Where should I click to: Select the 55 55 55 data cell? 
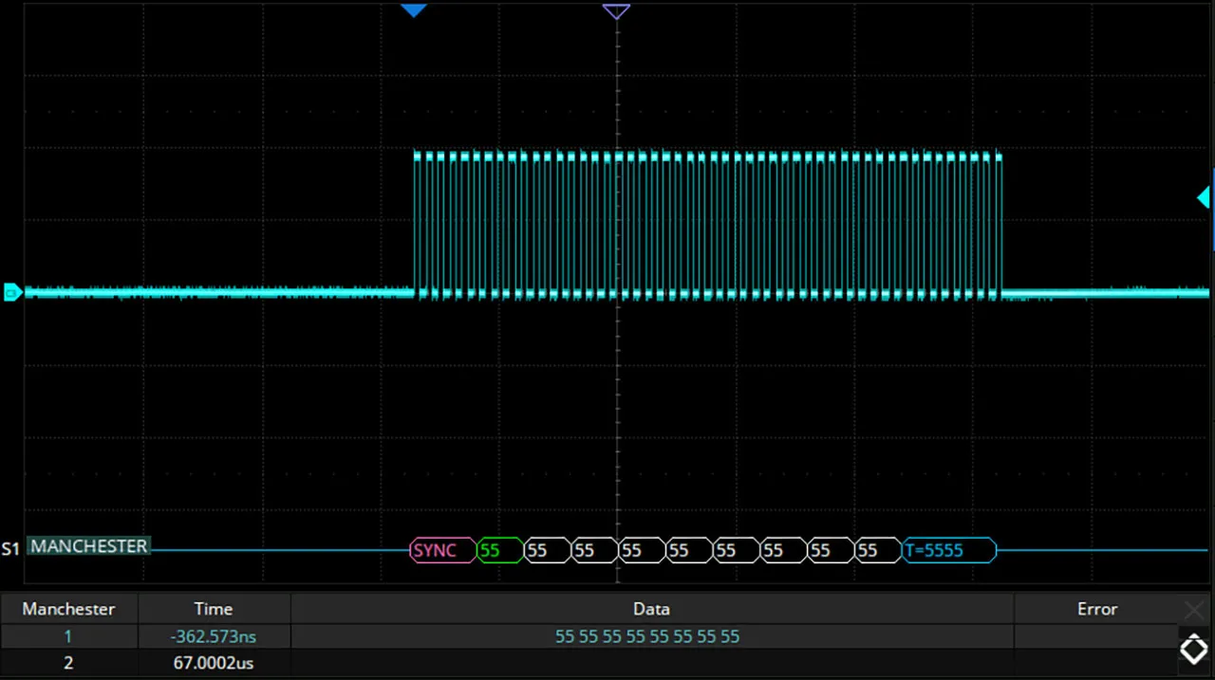[646, 636]
